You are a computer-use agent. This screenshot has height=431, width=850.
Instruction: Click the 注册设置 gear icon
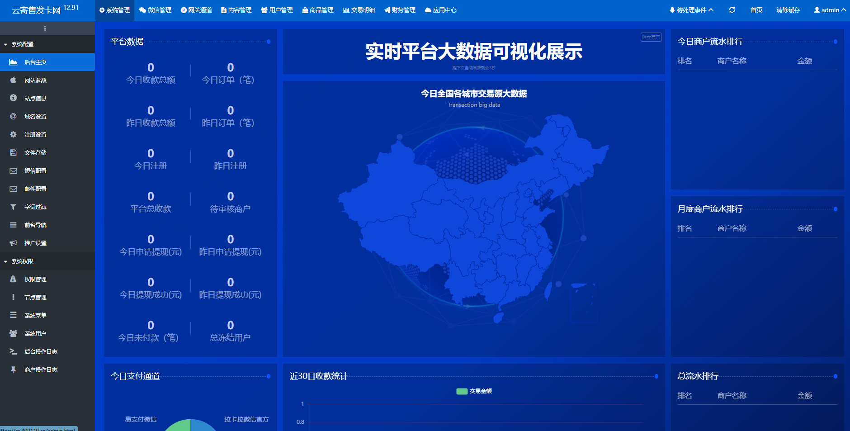(14, 134)
